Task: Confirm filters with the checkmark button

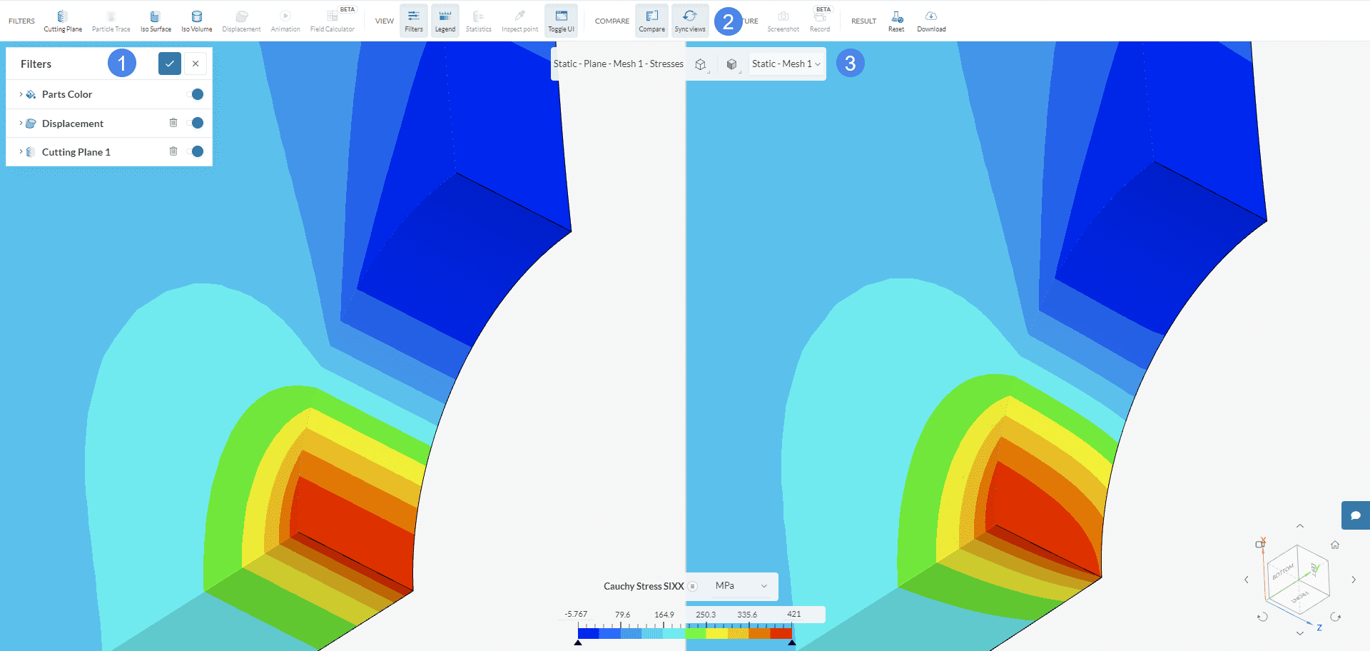Action: point(170,64)
